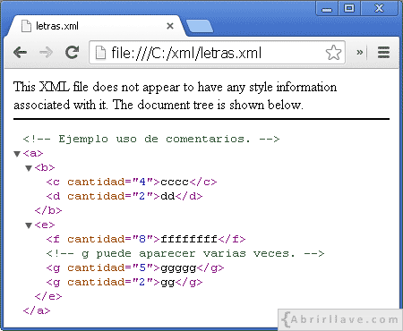Image resolution: width=403 pixels, height=331 pixels.
Task: Click the closing </b> tag
Action: (48, 210)
